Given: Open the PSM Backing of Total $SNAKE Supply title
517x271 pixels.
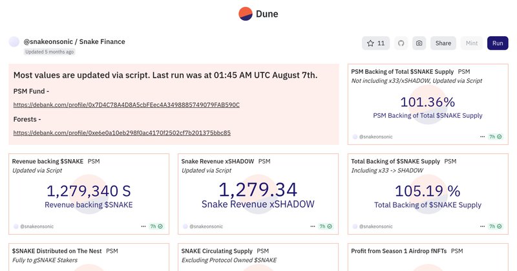Looking at the screenshot, I should coord(402,72).
